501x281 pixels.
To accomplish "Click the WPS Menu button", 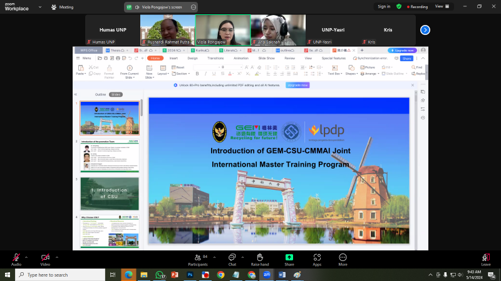I will (84, 58).
